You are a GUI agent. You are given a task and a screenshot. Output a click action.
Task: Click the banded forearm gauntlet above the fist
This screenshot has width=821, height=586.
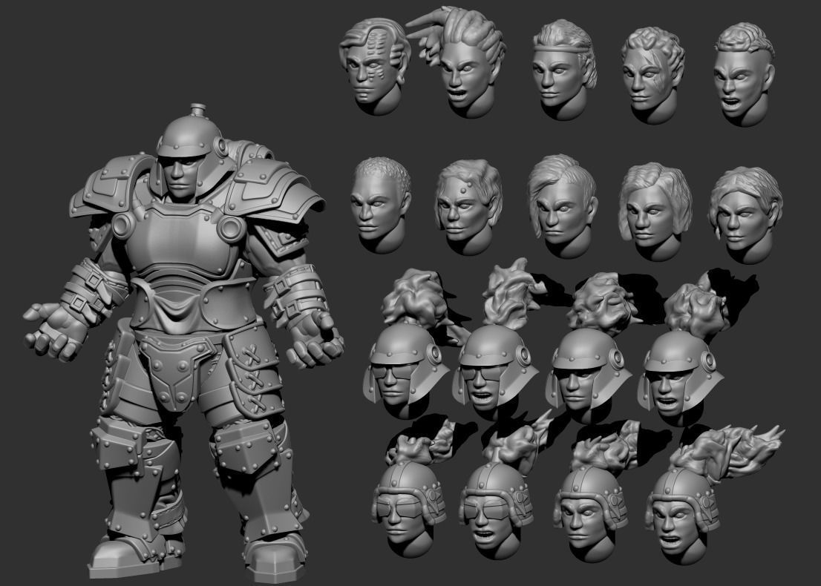(x=295, y=296)
